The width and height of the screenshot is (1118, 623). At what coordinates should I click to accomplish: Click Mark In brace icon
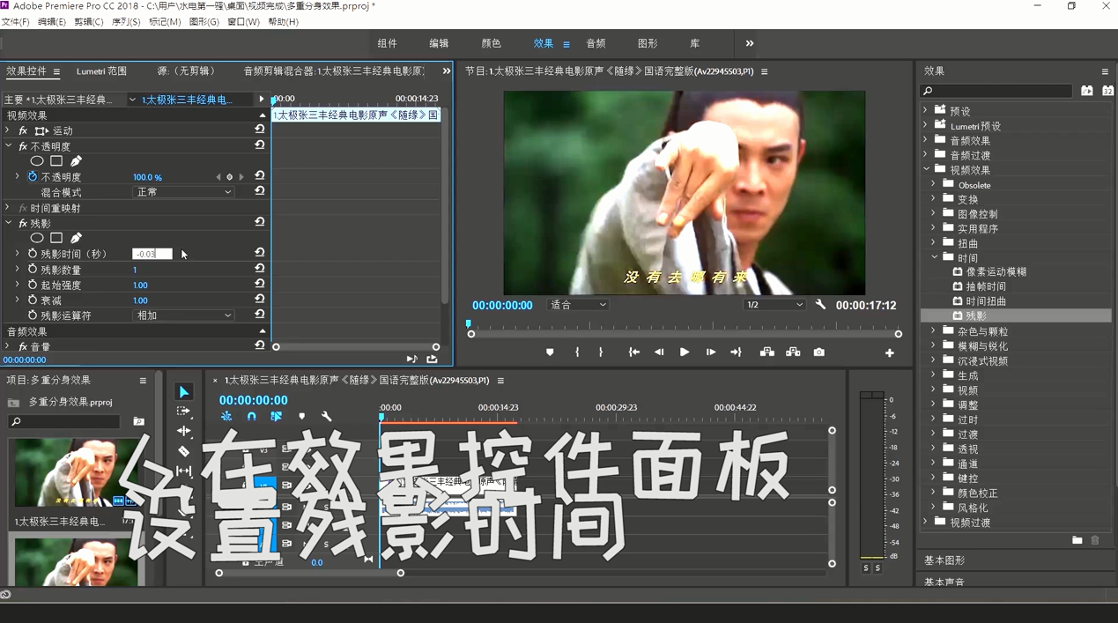tap(578, 352)
